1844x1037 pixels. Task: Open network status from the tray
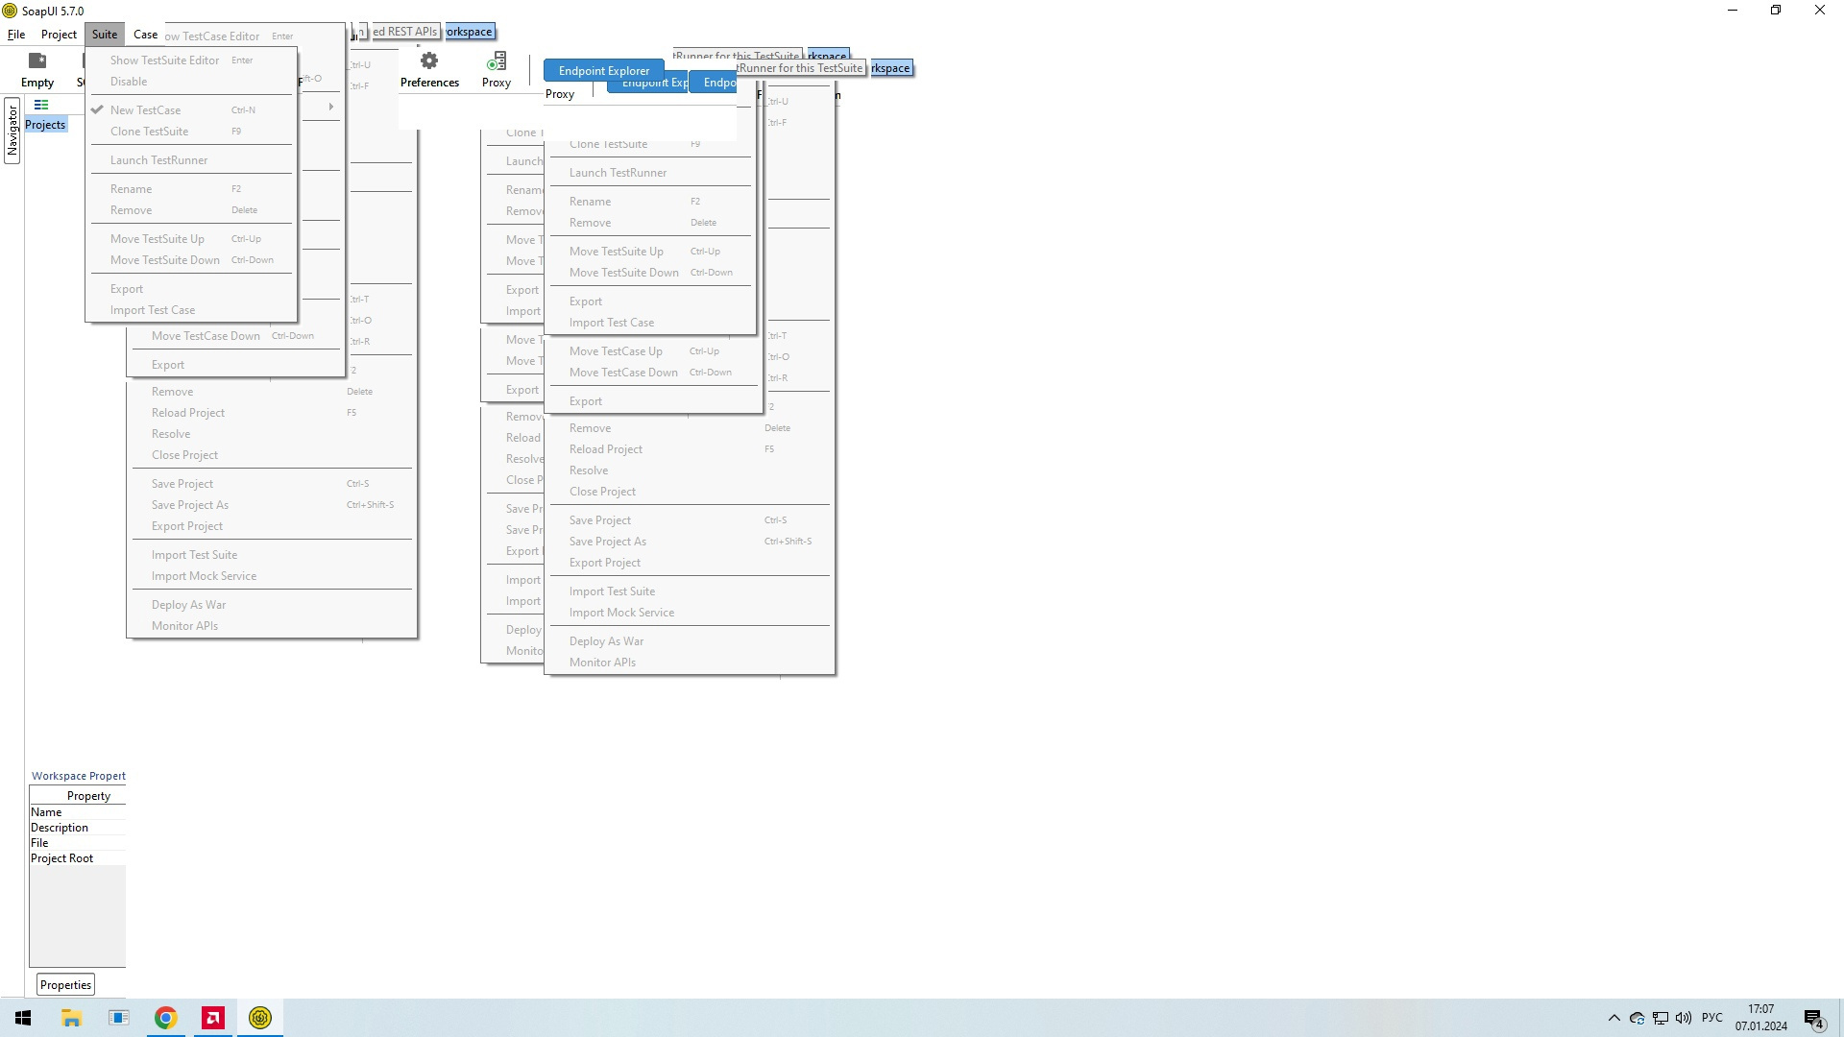(1661, 1018)
